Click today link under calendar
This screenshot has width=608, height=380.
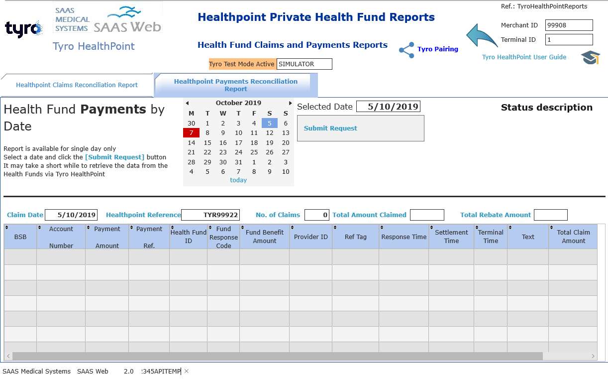coord(238,180)
